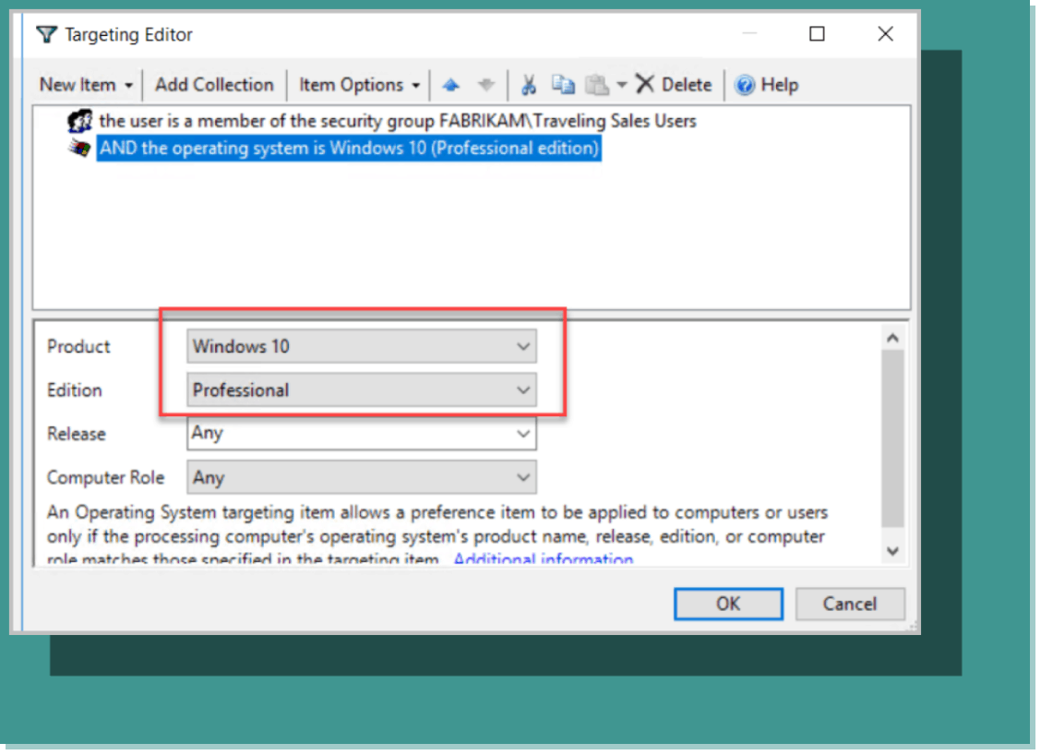Open the Release dropdown set to Any
Screen dimensions: 1041x755
pos(361,434)
